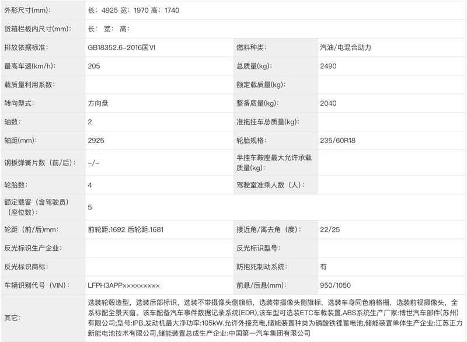Click the 轮胎数 label
This screenshot has width=467, height=342.
(16, 185)
